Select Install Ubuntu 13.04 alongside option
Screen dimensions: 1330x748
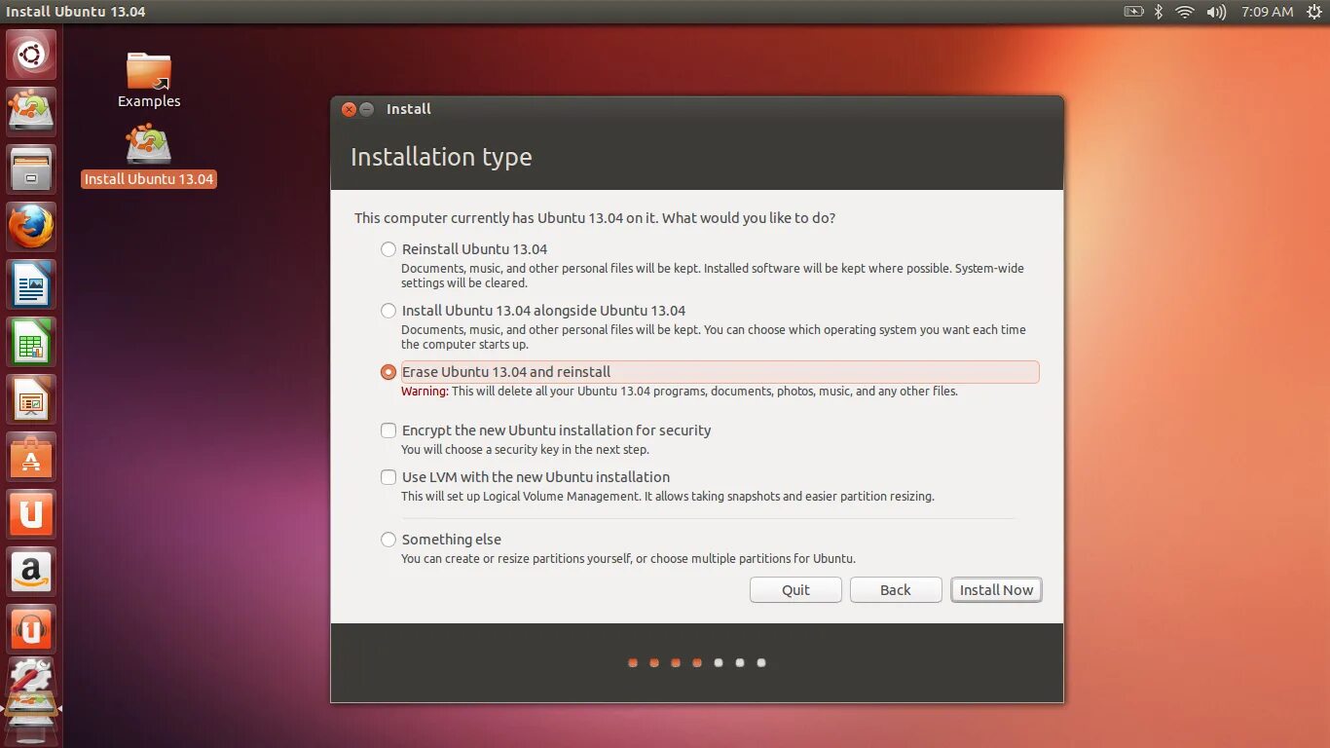coord(388,311)
